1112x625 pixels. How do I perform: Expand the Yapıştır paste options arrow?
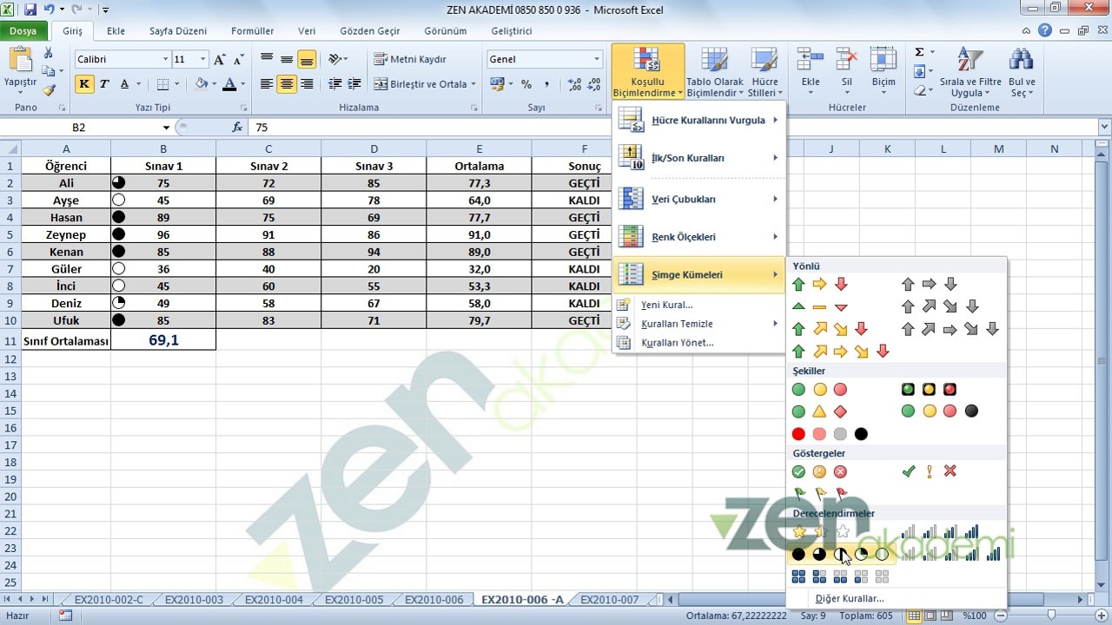point(20,90)
